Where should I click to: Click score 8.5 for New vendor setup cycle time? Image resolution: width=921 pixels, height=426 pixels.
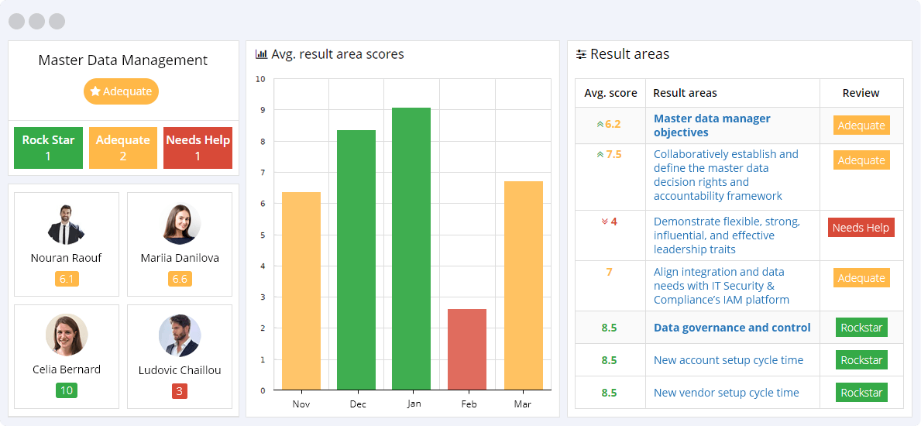609,393
